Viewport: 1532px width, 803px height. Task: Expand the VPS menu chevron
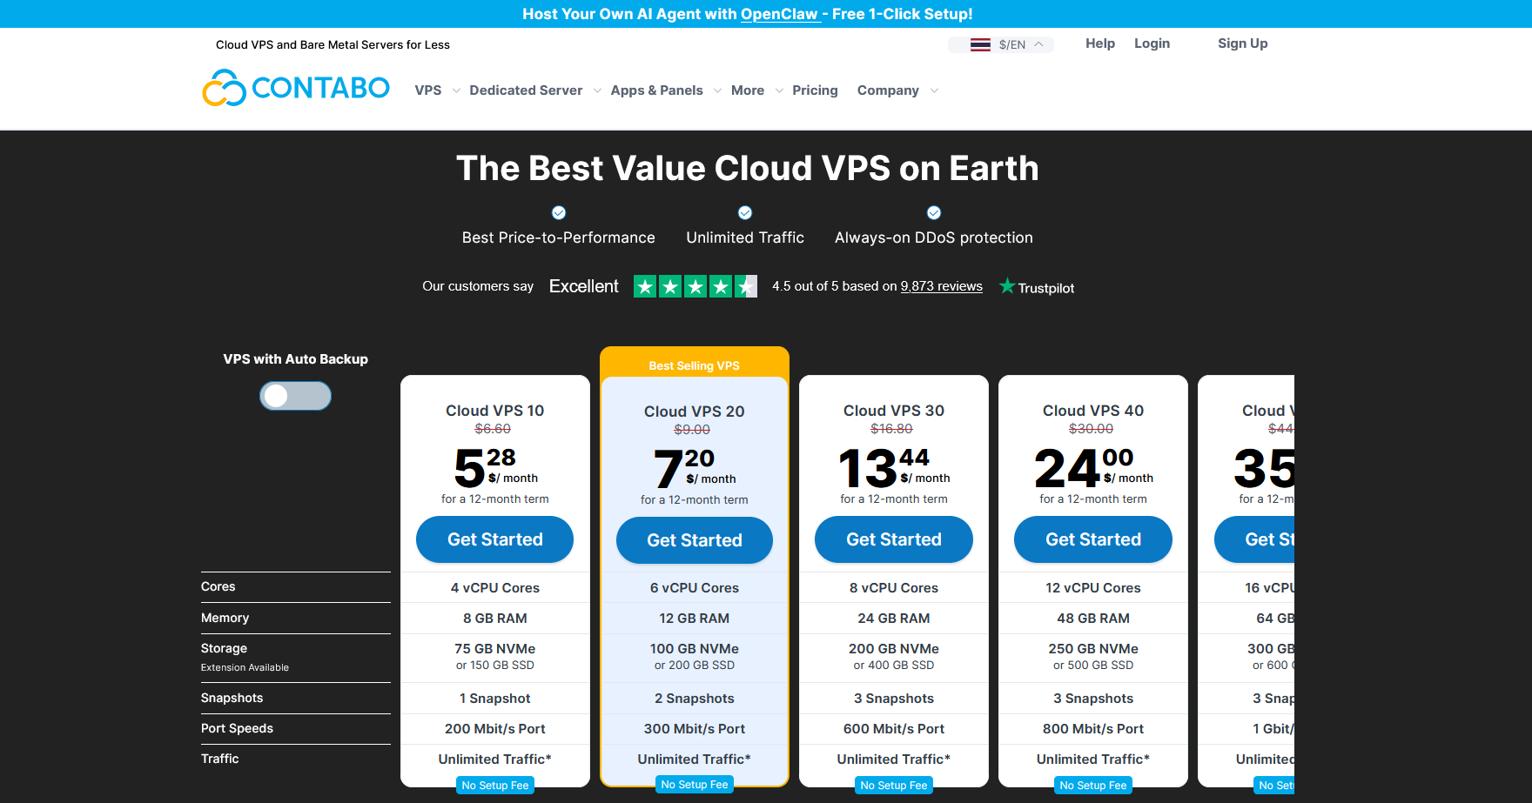pos(456,90)
